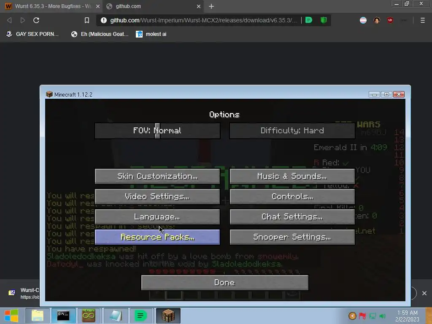This screenshot has height=324, width=432.
Task: Click the github.com address bar
Action: 204,20
